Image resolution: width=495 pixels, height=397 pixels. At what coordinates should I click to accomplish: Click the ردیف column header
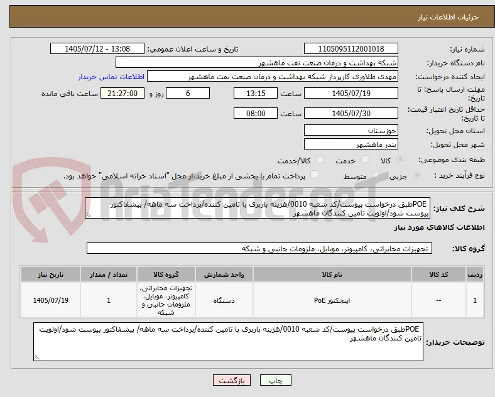[x=475, y=275]
